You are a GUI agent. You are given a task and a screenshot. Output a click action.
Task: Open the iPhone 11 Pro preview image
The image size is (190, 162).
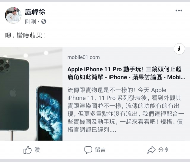(x=31, y=94)
